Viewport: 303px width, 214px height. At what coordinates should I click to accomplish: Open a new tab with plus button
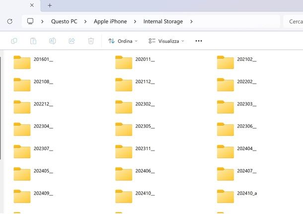click(50, 5)
